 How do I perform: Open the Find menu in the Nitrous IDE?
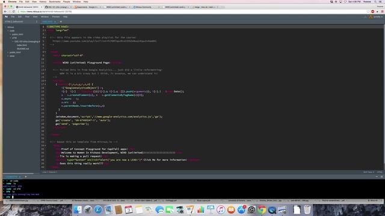coord(27,17)
